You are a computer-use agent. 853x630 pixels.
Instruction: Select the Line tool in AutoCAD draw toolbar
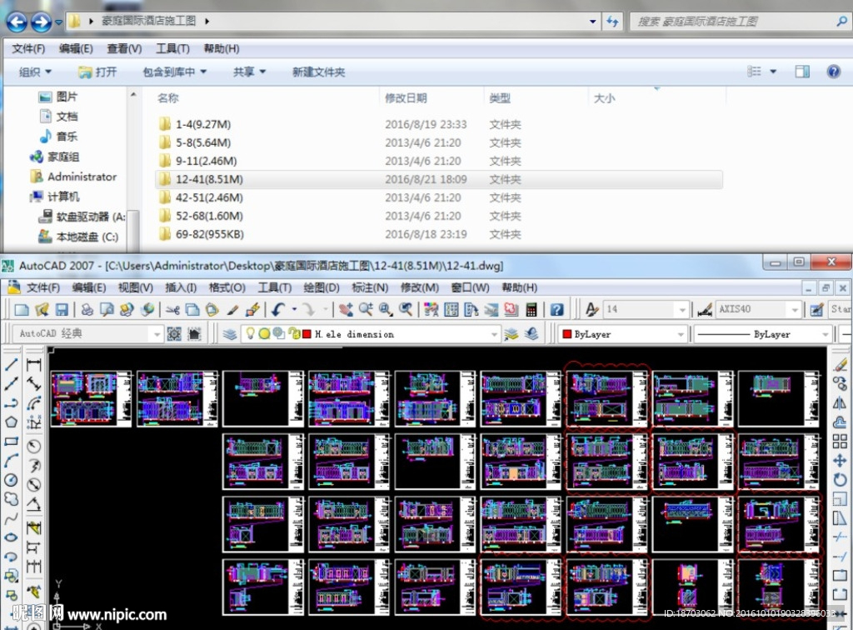12,364
